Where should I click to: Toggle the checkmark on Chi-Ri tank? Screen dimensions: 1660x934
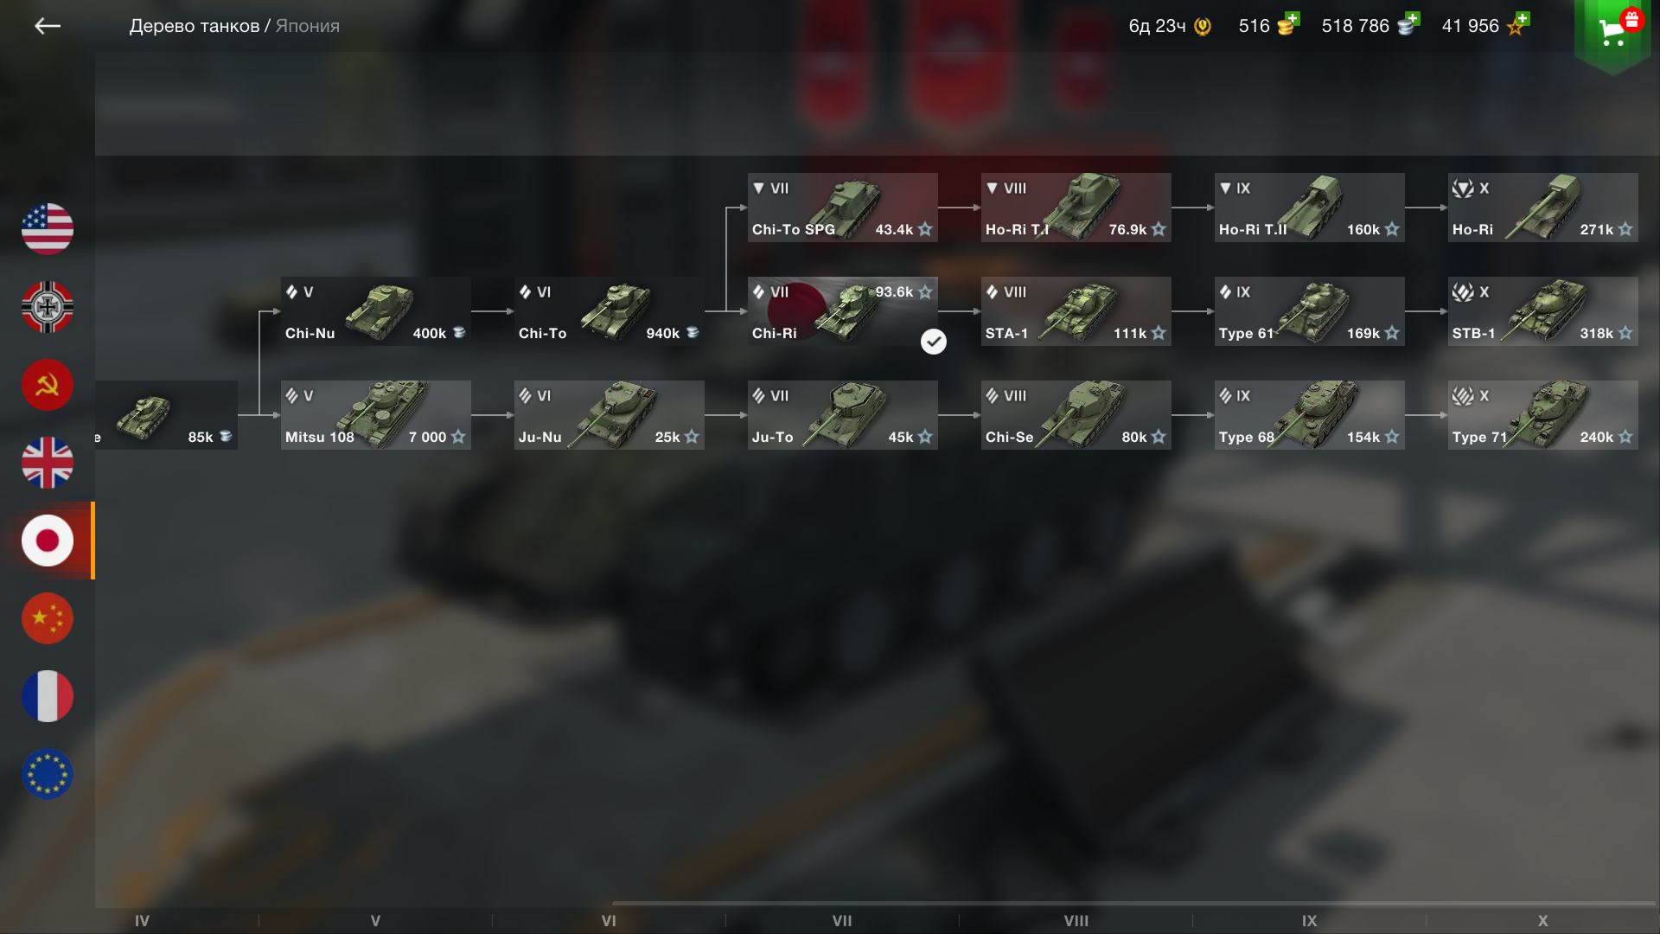tap(934, 342)
